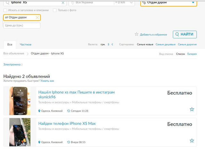Image resolution: width=205 pixels, height=159 pixels.
Task: Click the Бесплатно price of first listing
Action: [180, 93]
